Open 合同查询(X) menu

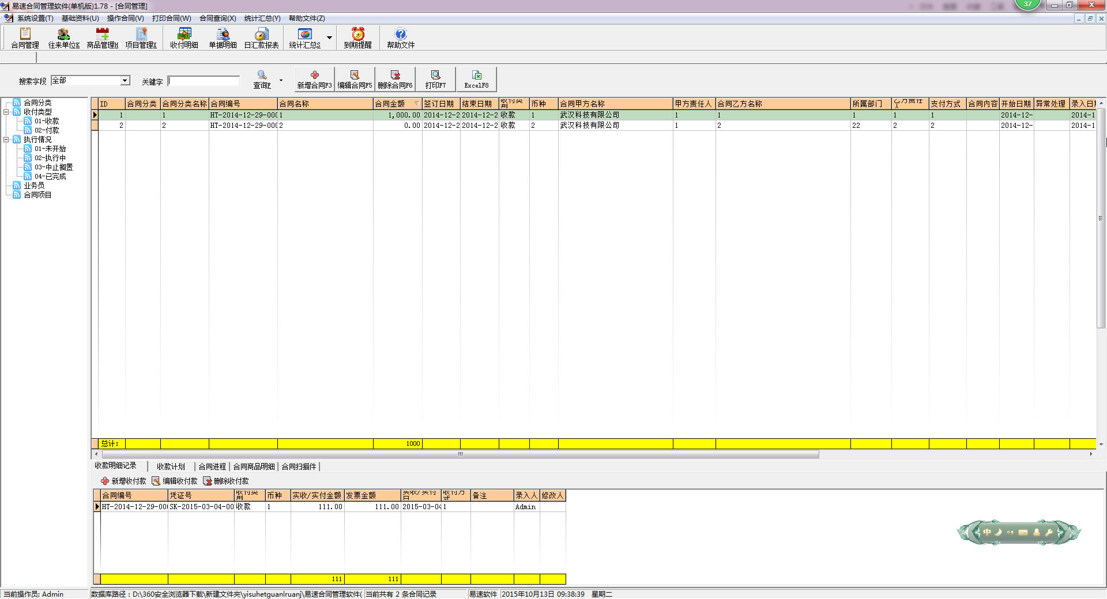217,18
